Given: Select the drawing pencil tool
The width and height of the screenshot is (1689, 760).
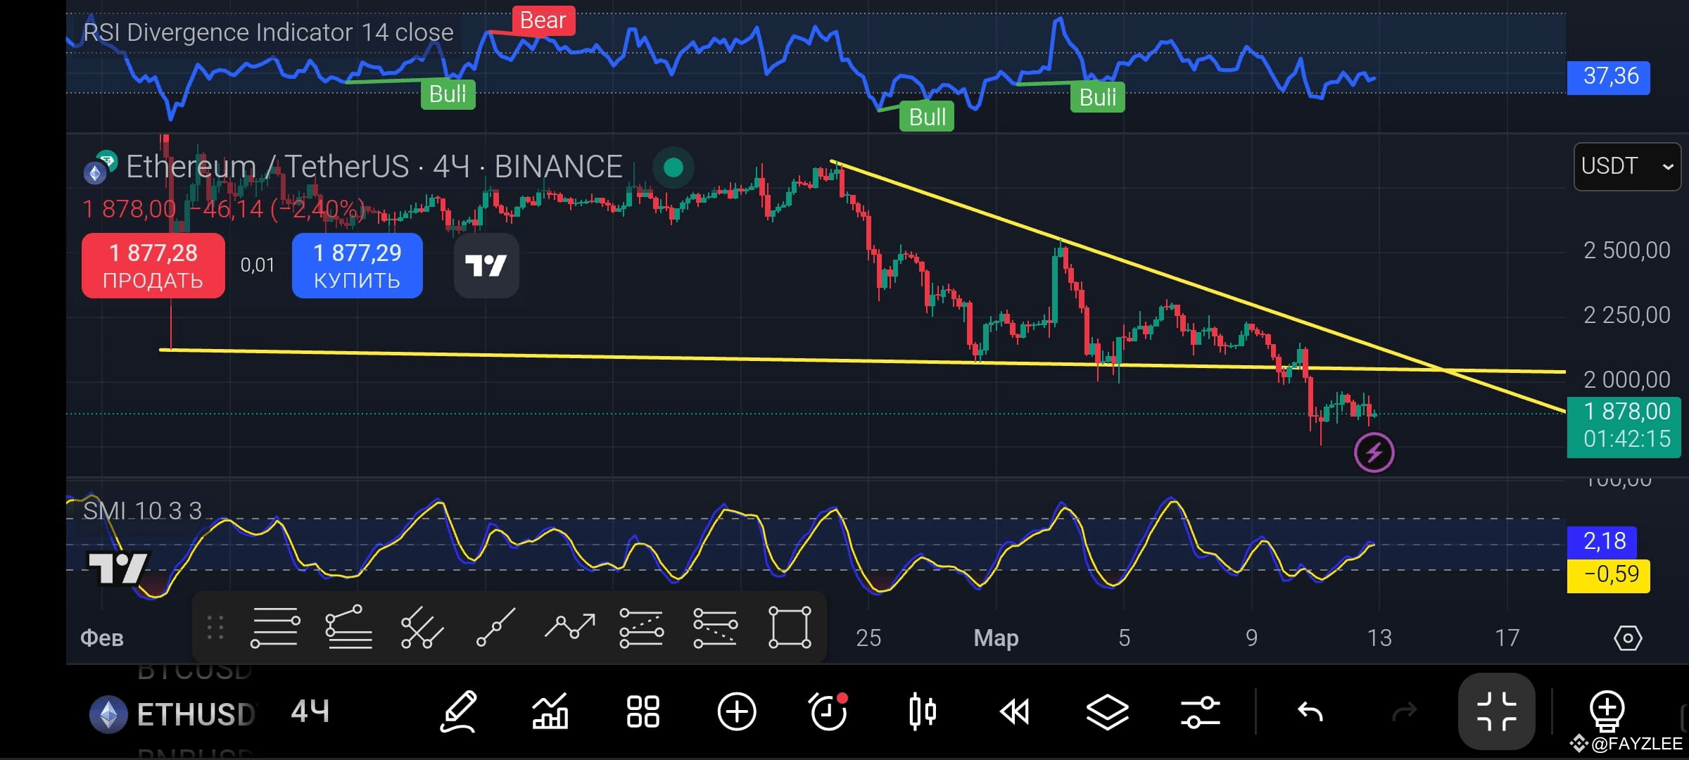Looking at the screenshot, I should (x=458, y=713).
